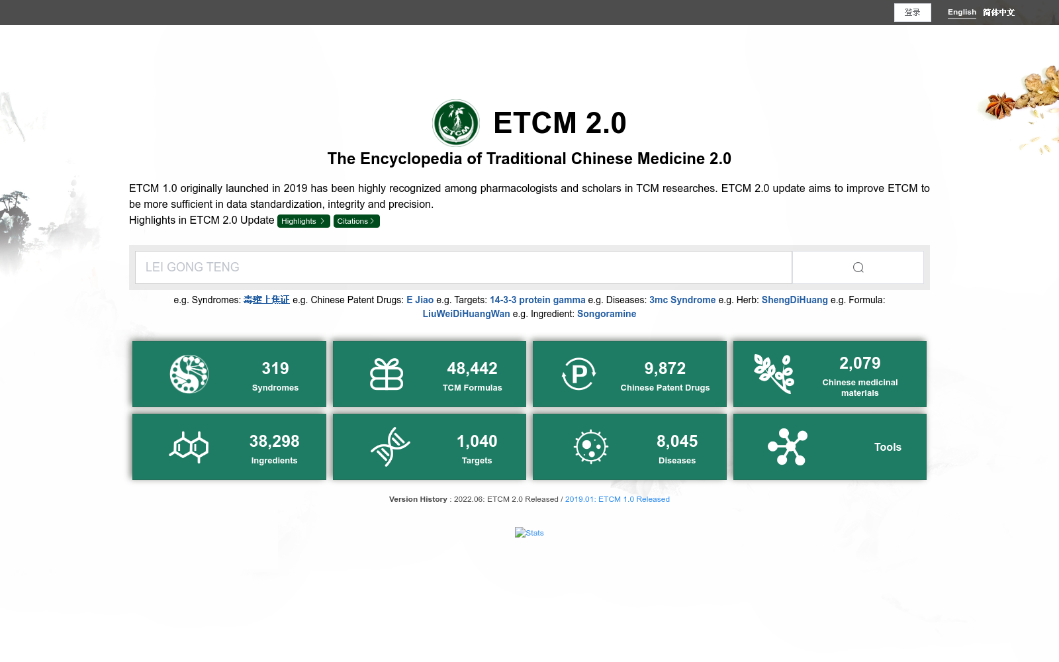Click the Chinese medicinal materials herb icon
Image resolution: width=1059 pixels, height=662 pixels.
774,373
